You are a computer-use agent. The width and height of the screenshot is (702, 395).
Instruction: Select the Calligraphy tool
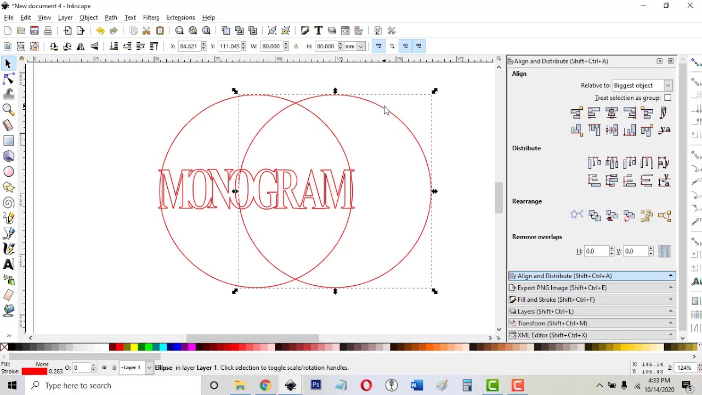(x=8, y=249)
